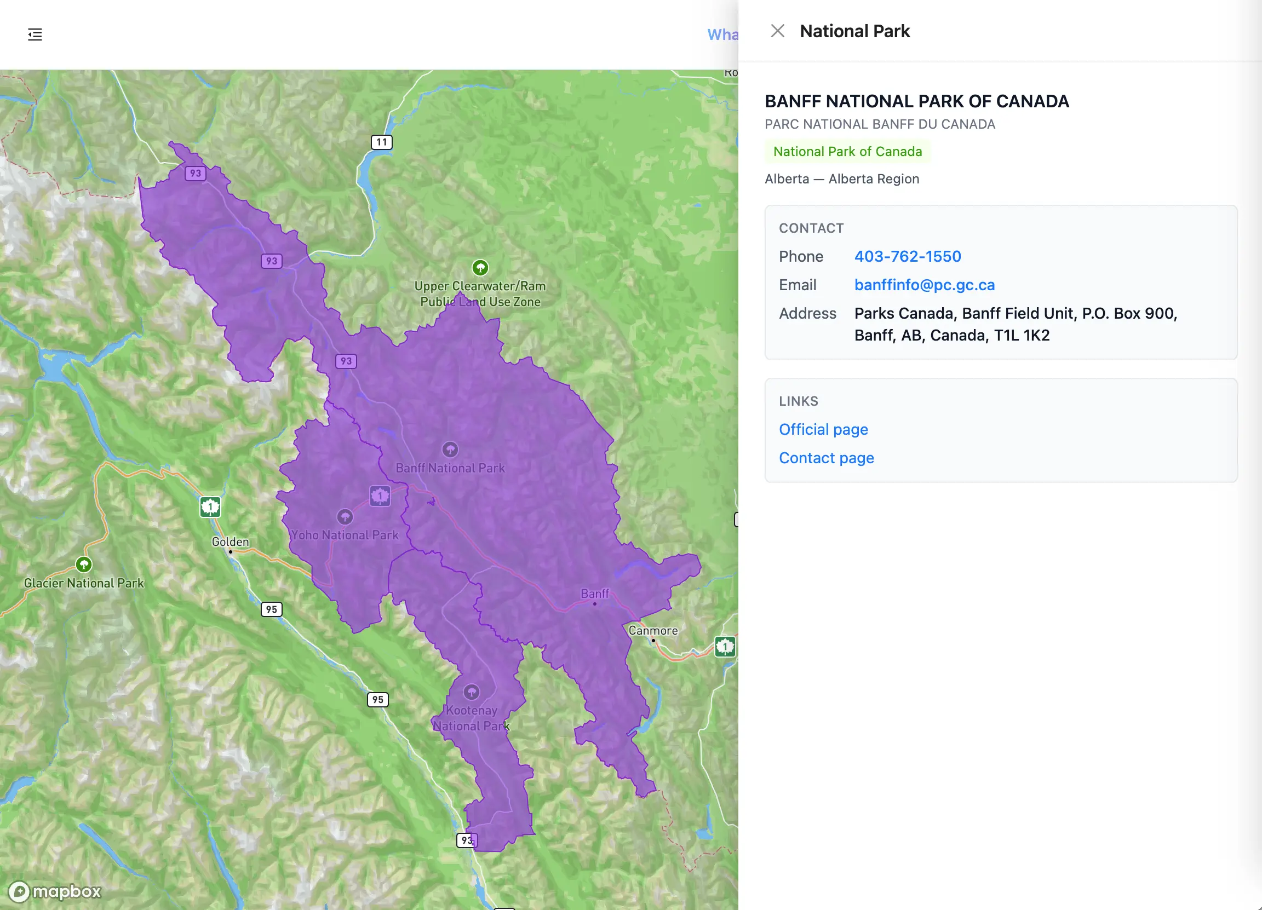The width and height of the screenshot is (1262, 910).
Task: Click the Golden town label on map
Action: tap(231, 542)
